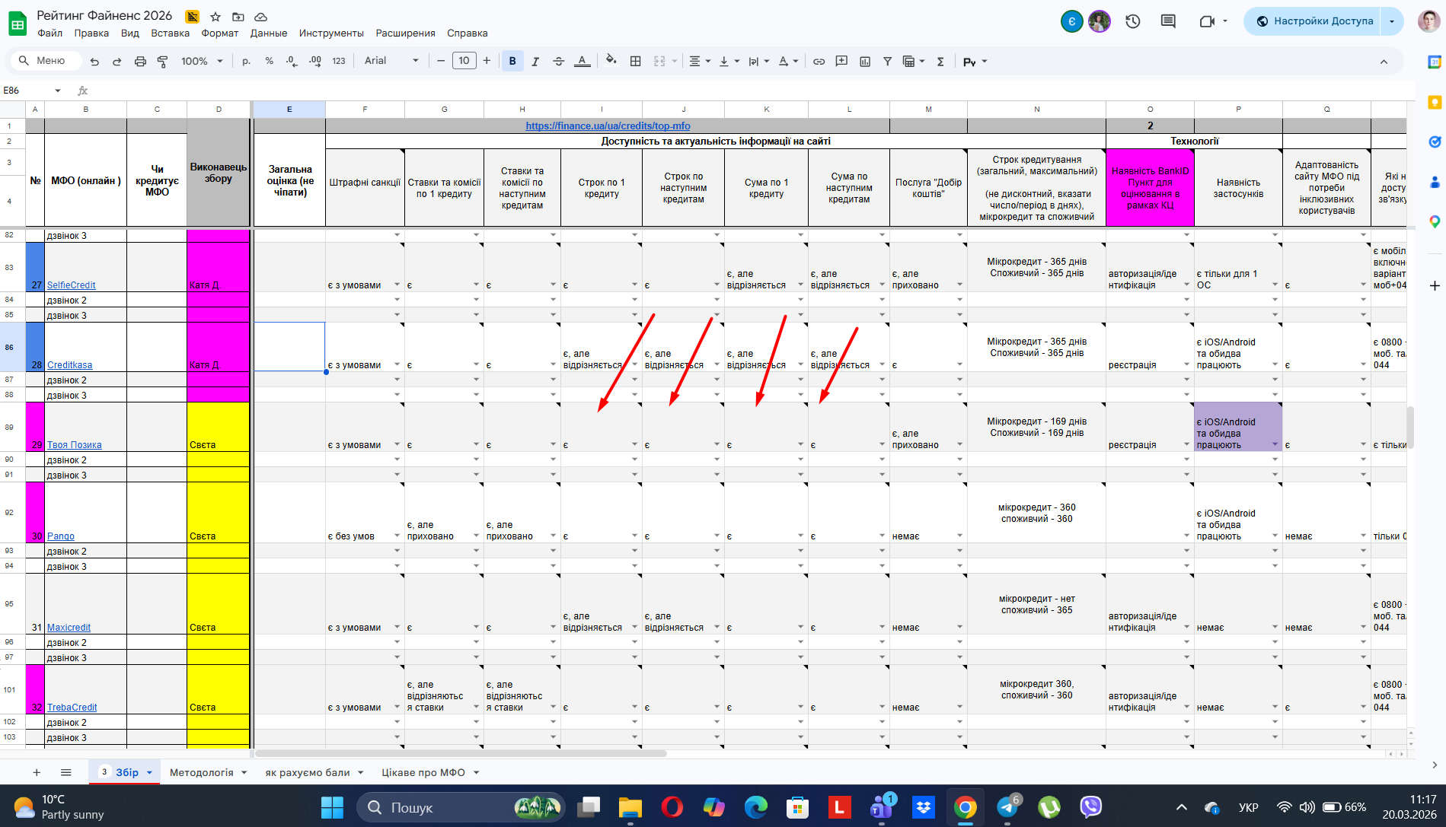Increase font size with plus button
1446x827 pixels.
[487, 61]
